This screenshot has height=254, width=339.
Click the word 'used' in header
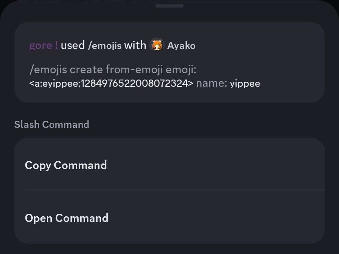tap(73, 46)
